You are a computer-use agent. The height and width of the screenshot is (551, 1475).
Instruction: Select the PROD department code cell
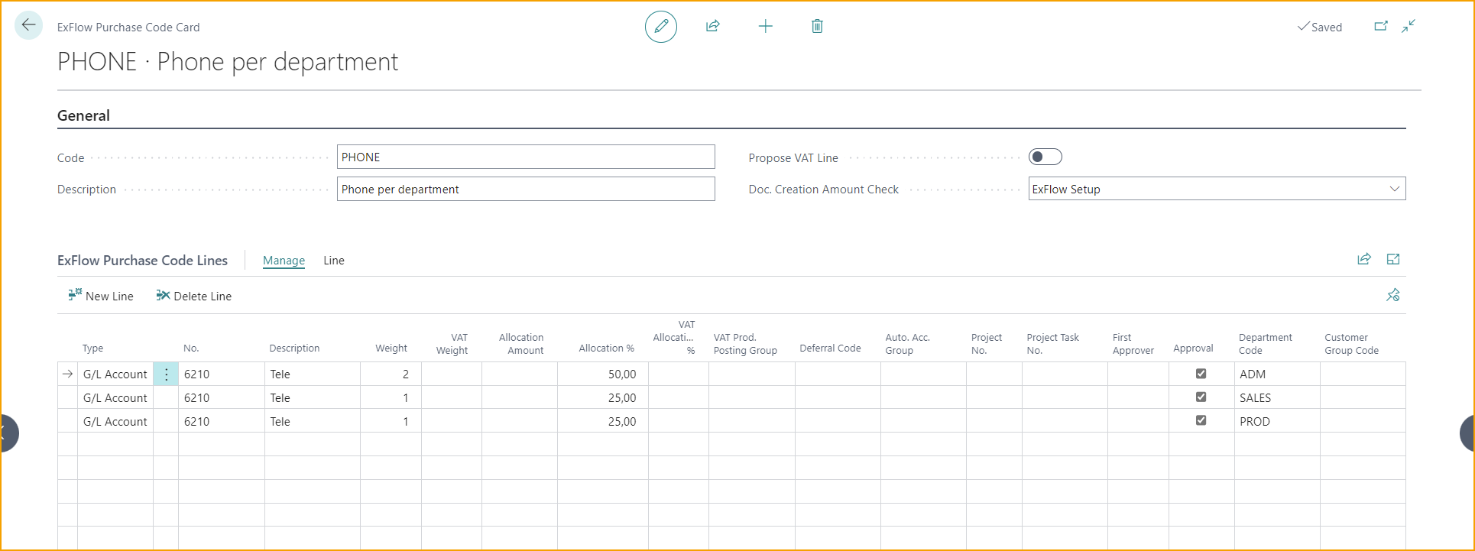pyautogui.click(x=1277, y=421)
